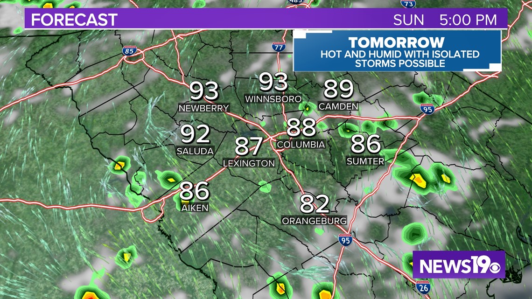The image size is (532, 299).
Task: Click Camden's 89 degree temperature
Action: (338, 90)
